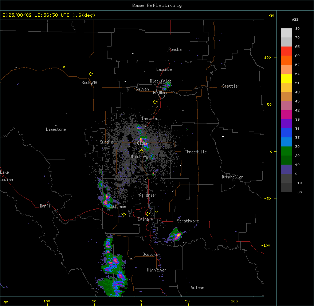Select the magenta swatch in the dBZ legend
The width and height of the screenshot is (314, 306).
click(x=286, y=114)
